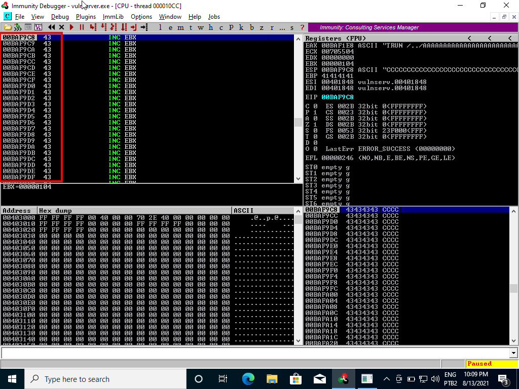Click Immunity: Consulting Services Manager banner

coord(369,27)
